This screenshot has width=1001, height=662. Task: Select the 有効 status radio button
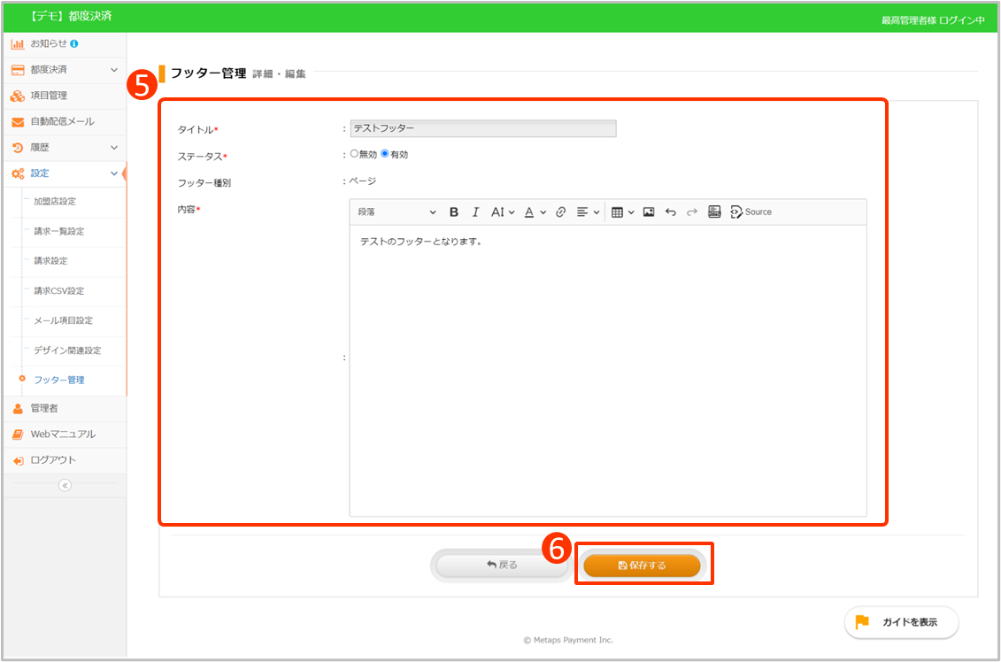pos(385,154)
